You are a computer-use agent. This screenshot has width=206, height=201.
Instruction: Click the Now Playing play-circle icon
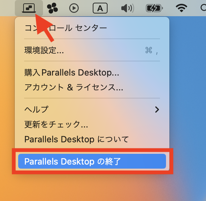(74, 8)
